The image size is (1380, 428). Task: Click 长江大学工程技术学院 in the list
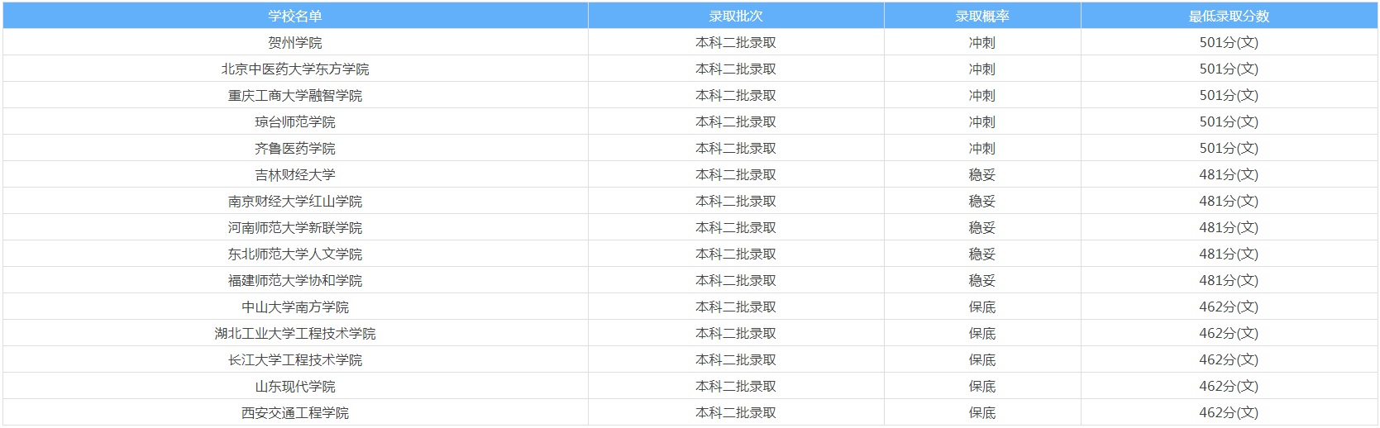click(295, 359)
